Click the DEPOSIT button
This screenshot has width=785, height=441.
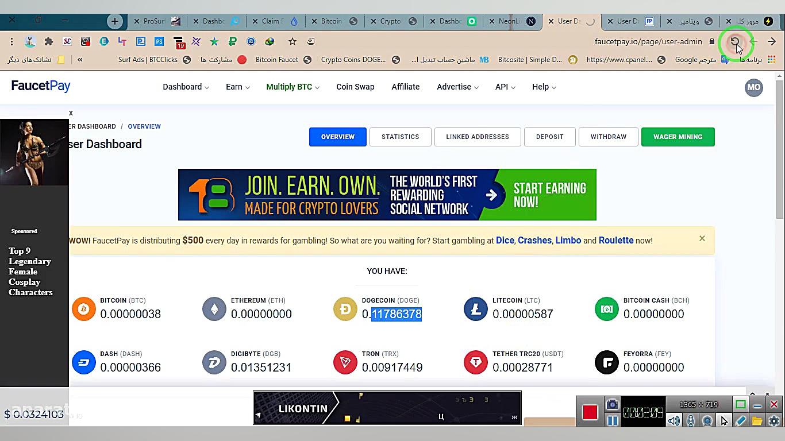(550, 137)
